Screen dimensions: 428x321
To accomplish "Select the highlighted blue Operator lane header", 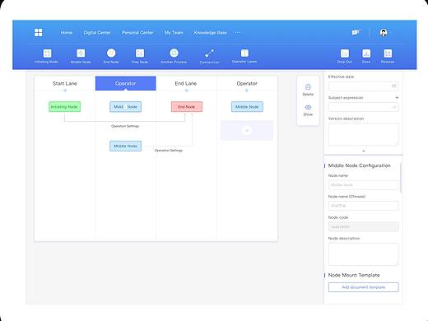I will (126, 83).
